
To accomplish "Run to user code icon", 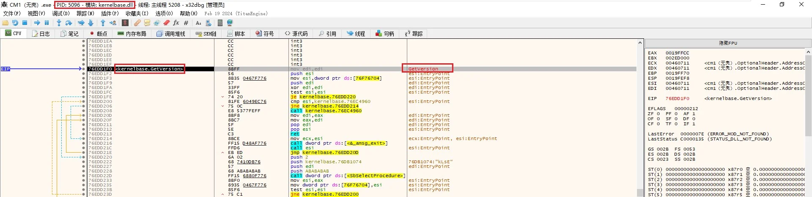I will click(113, 23).
